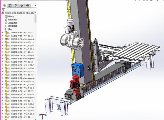Click part icon of 356213-0123-10-11-00<4>
Screen dimensions: 164x120
6,55
